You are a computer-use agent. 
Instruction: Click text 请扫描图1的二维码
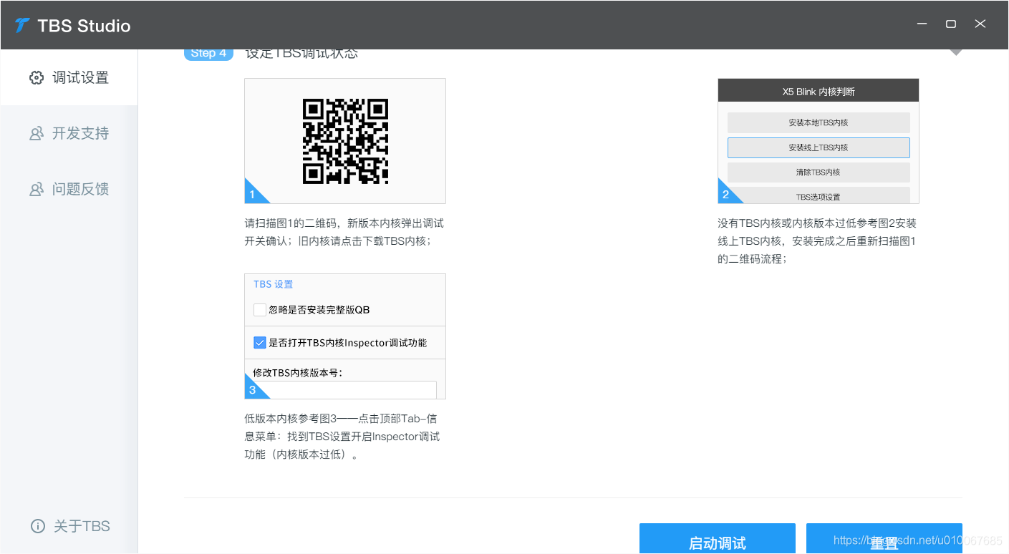pyautogui.click(x=292, y=223)
